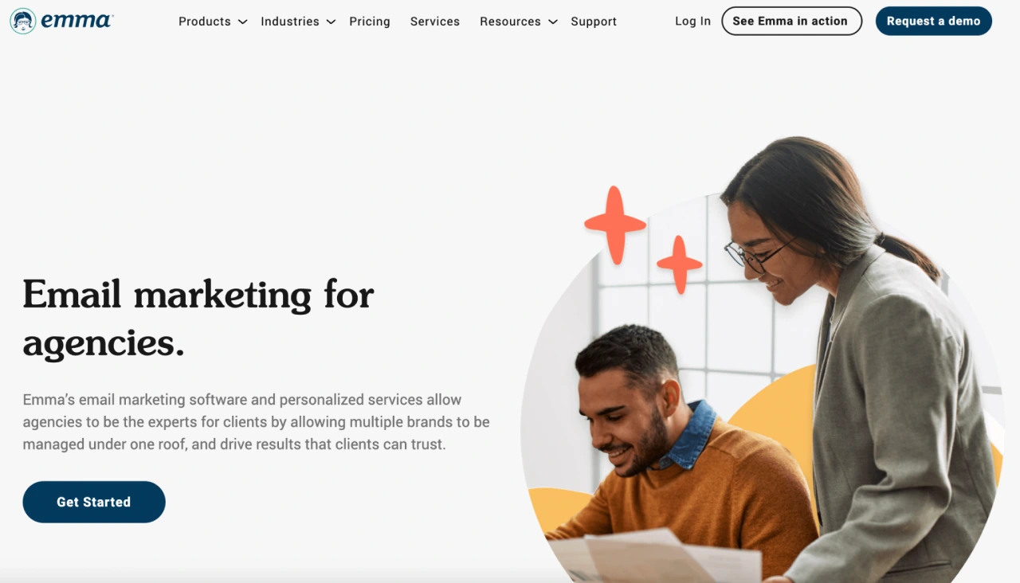Image resolution: width=1020 pixels, height=583 pixels.
Task: Click the emma wordmark in header
Action: coord(77,22)
